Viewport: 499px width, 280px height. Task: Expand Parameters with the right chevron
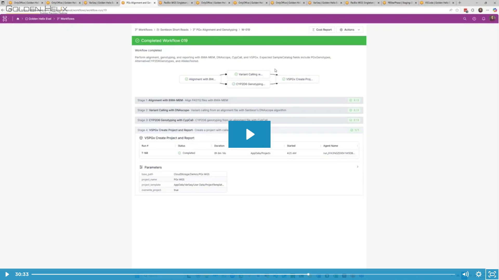[358, 167]
